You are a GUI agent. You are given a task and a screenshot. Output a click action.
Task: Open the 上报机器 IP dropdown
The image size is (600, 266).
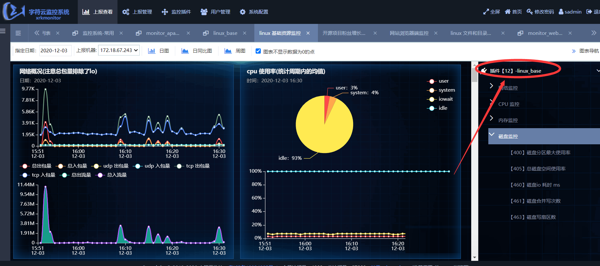point(119,50)
